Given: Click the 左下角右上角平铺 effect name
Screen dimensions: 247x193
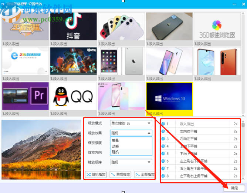Looking at the screenshot, I should [194, 176].
